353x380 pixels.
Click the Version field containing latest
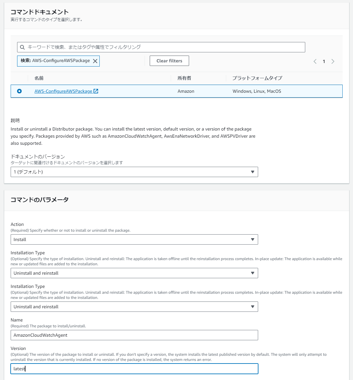coord(134,369)
